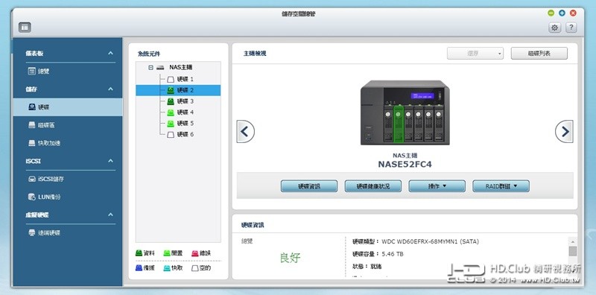Open the help question mark icon
Image resolution: width=596 pixels, height=295 pixels.
571,28
